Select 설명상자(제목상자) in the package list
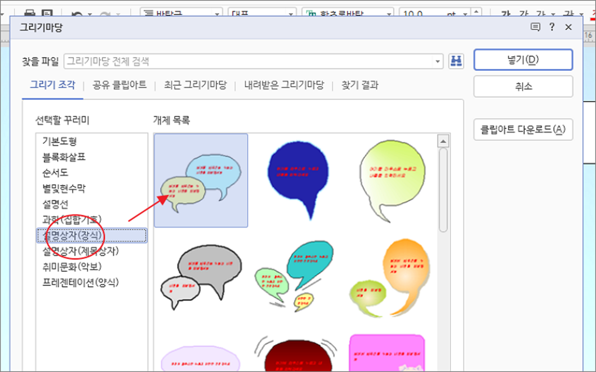 pyautogui.click(x=81, y=251)
